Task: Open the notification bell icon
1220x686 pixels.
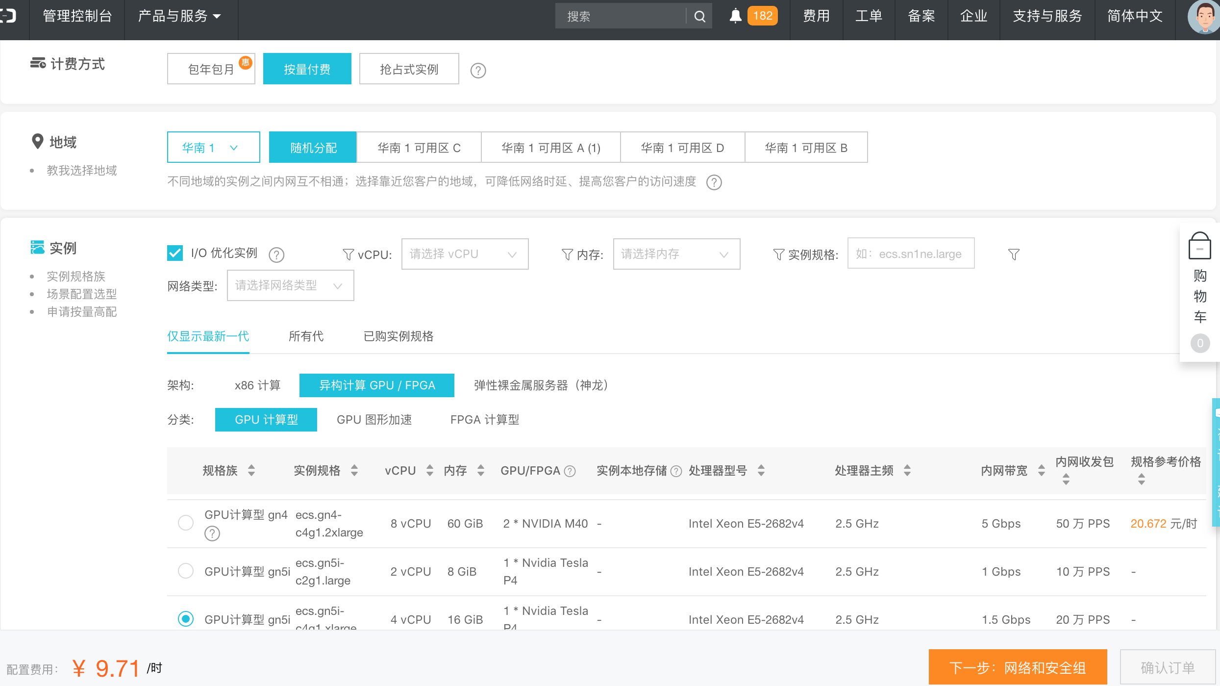Action: [735, 16]
